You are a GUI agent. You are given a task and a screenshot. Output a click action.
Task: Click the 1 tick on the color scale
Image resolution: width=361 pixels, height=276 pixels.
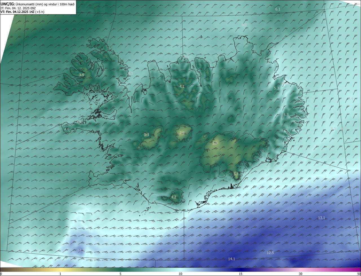pos(60,274)
